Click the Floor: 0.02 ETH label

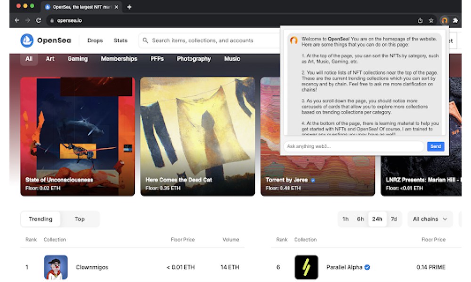click(43, 188)
